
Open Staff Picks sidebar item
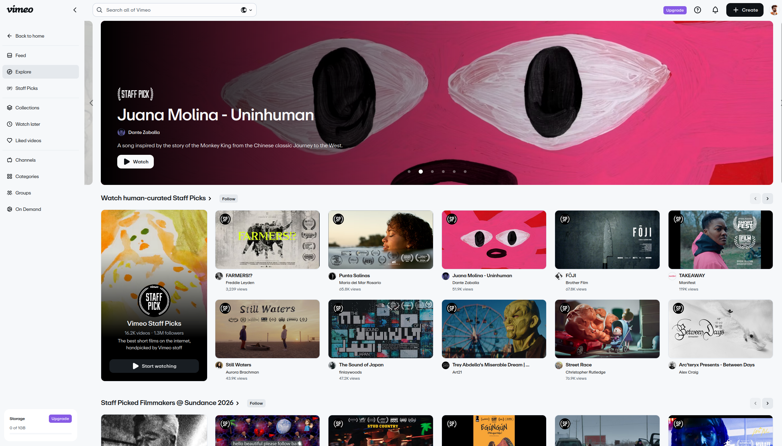point(26,88)
